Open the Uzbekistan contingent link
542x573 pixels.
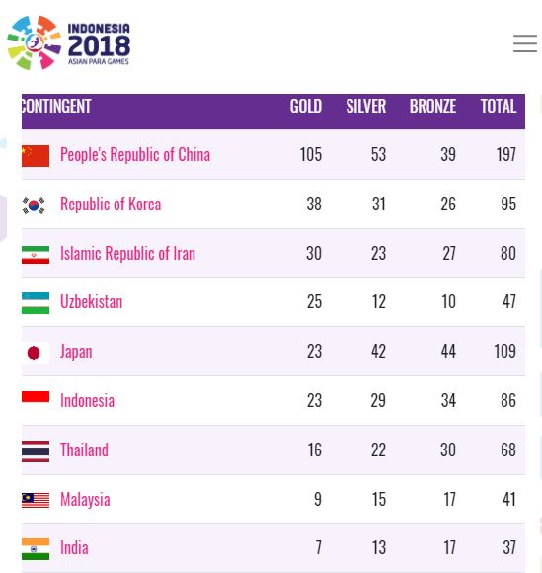pos(91,302)
